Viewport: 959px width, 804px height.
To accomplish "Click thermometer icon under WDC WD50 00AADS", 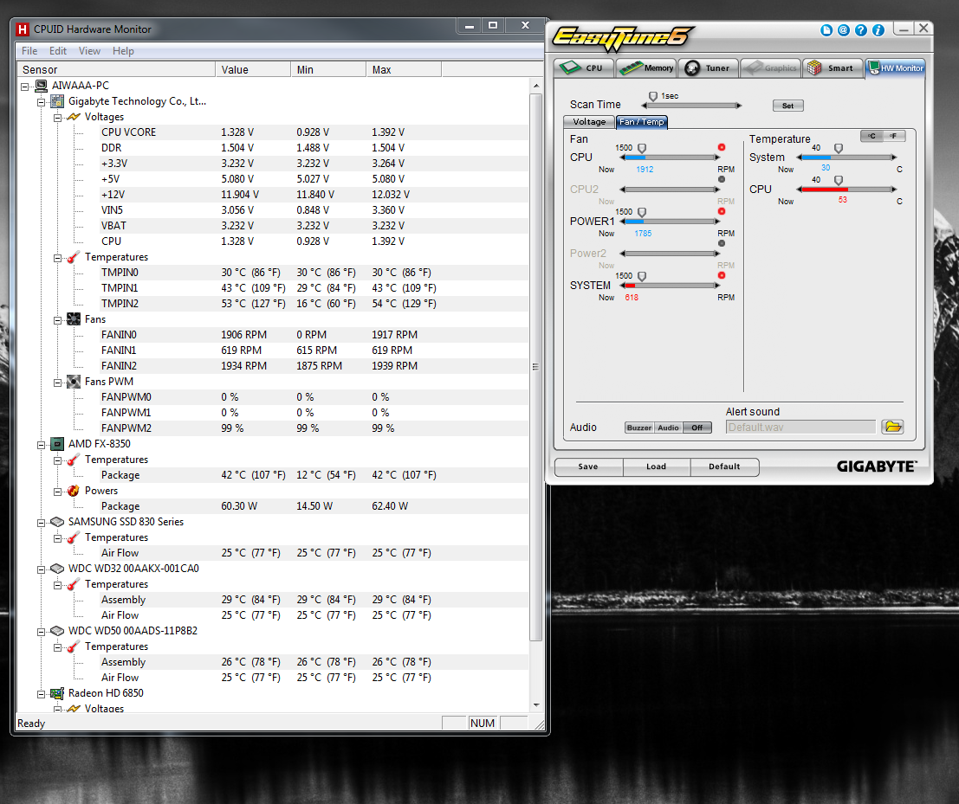I will click(74, 646).
